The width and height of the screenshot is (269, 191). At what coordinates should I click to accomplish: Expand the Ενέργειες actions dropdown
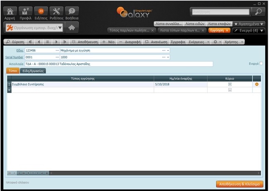pos(199,42)
